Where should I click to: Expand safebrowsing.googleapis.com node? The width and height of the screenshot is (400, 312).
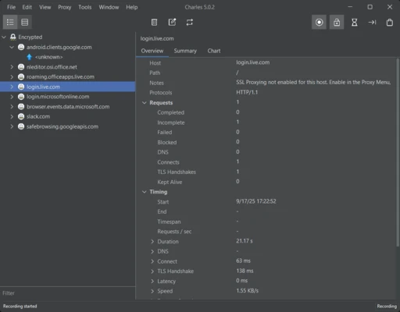[12, 126]
